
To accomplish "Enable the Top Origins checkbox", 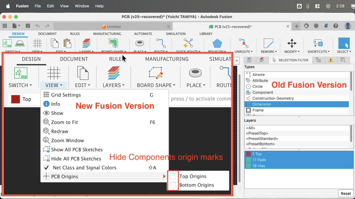I will 173,176.
